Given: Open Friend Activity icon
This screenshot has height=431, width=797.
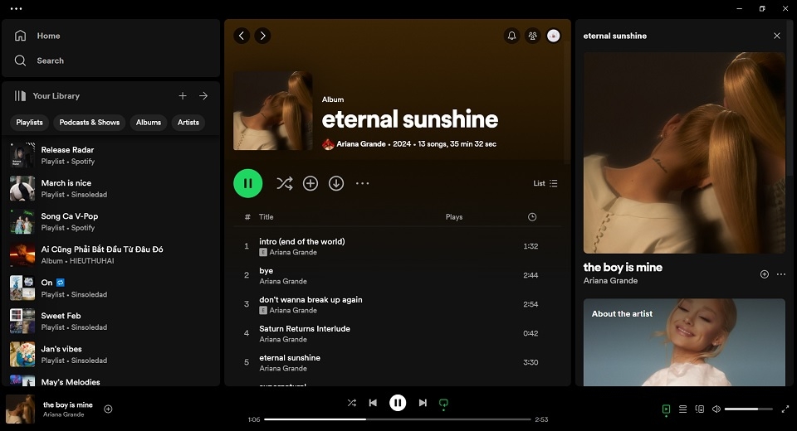Looking at the screenshot, I should coord(533,36).
